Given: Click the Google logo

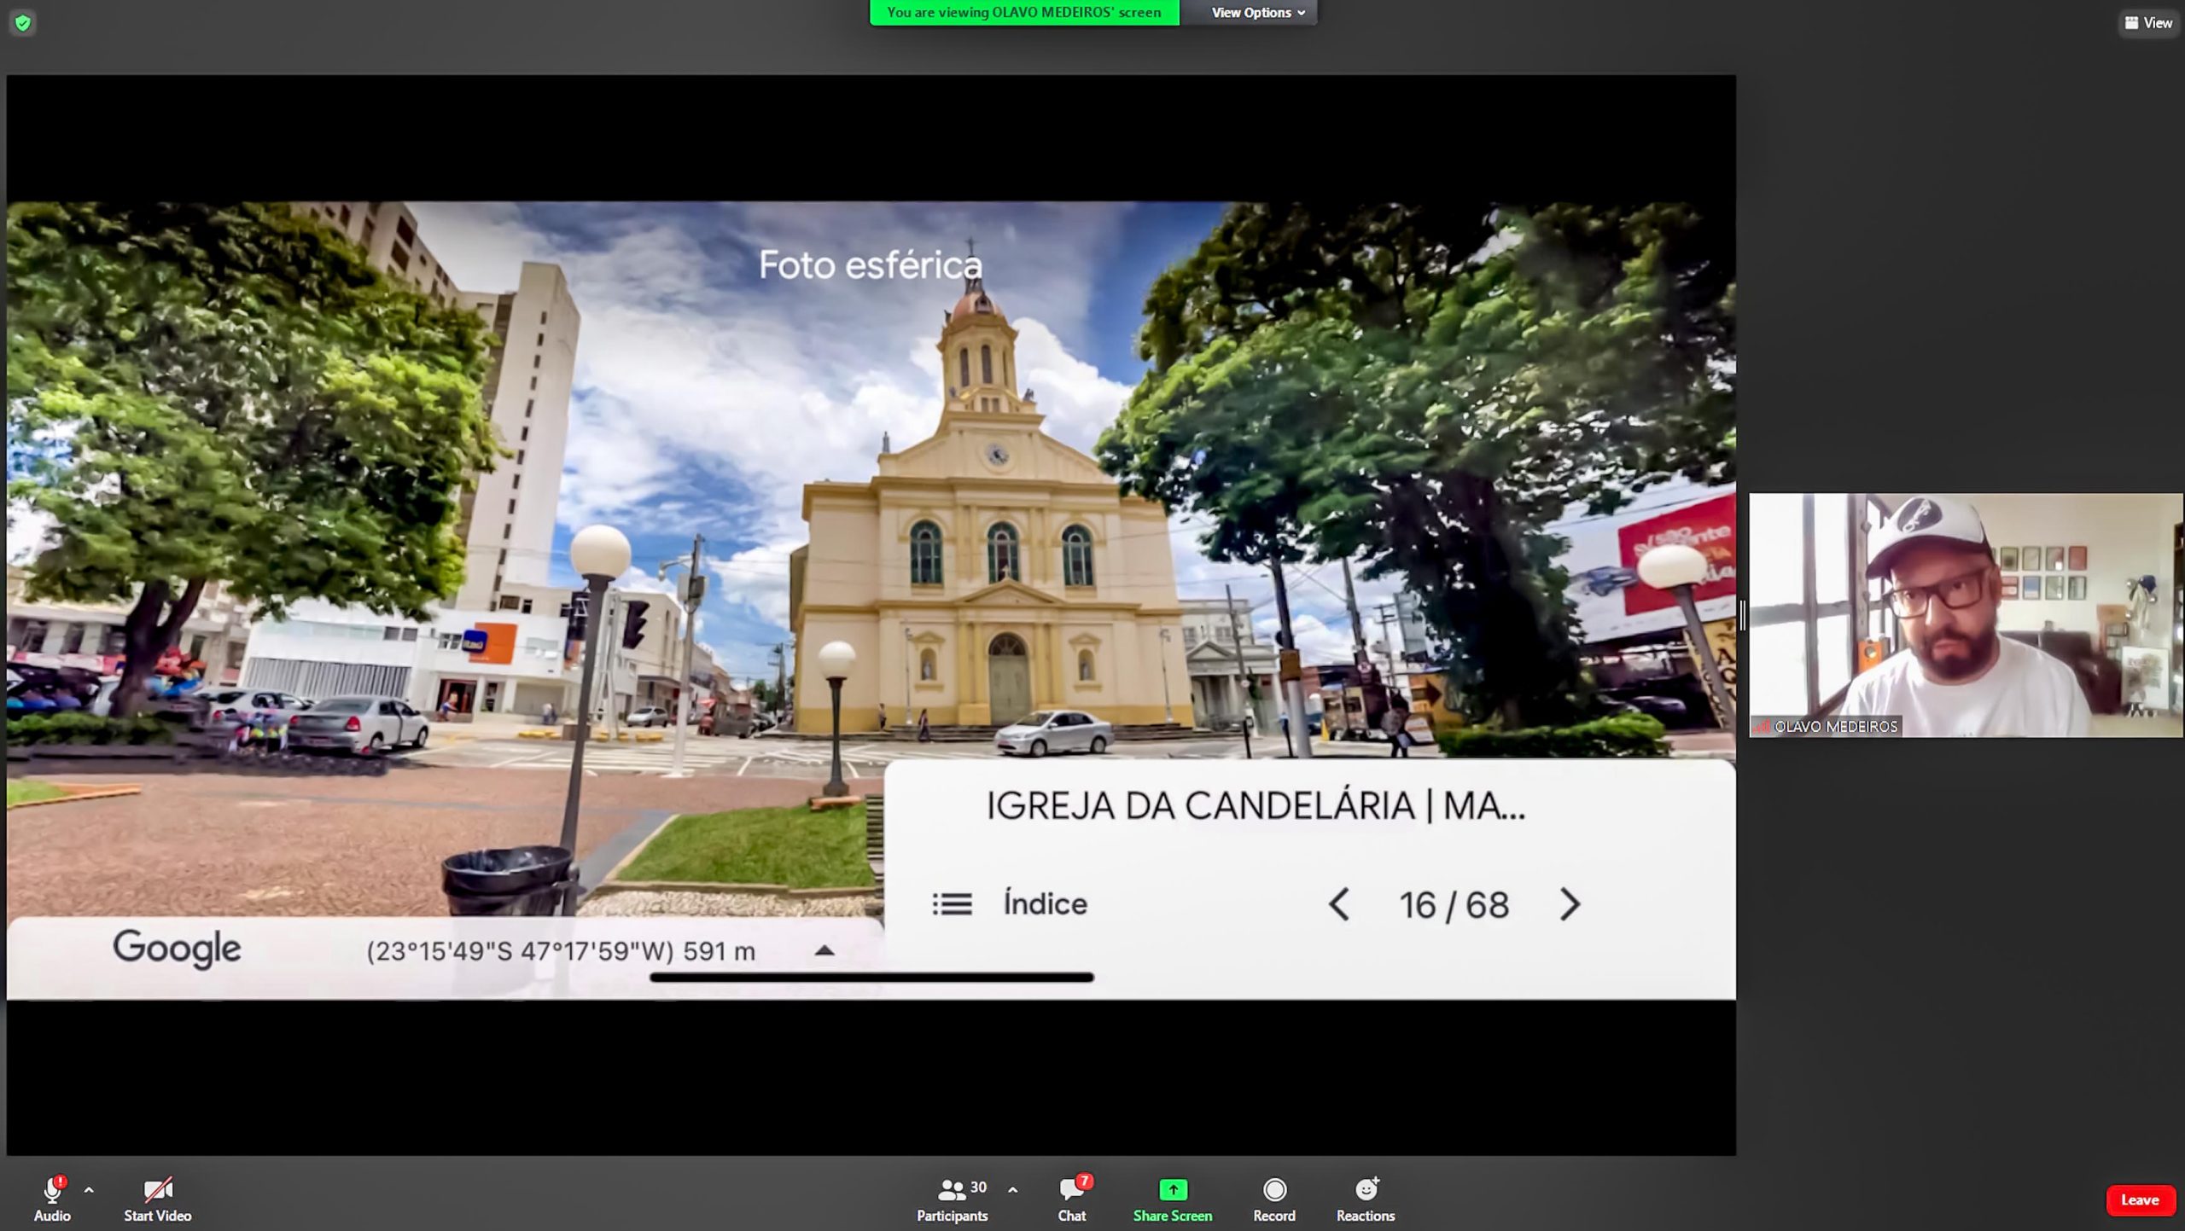Looking at the screenshot, I should 177,949.
